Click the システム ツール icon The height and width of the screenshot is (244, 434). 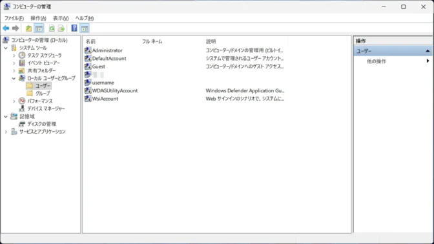click(14, 48)
